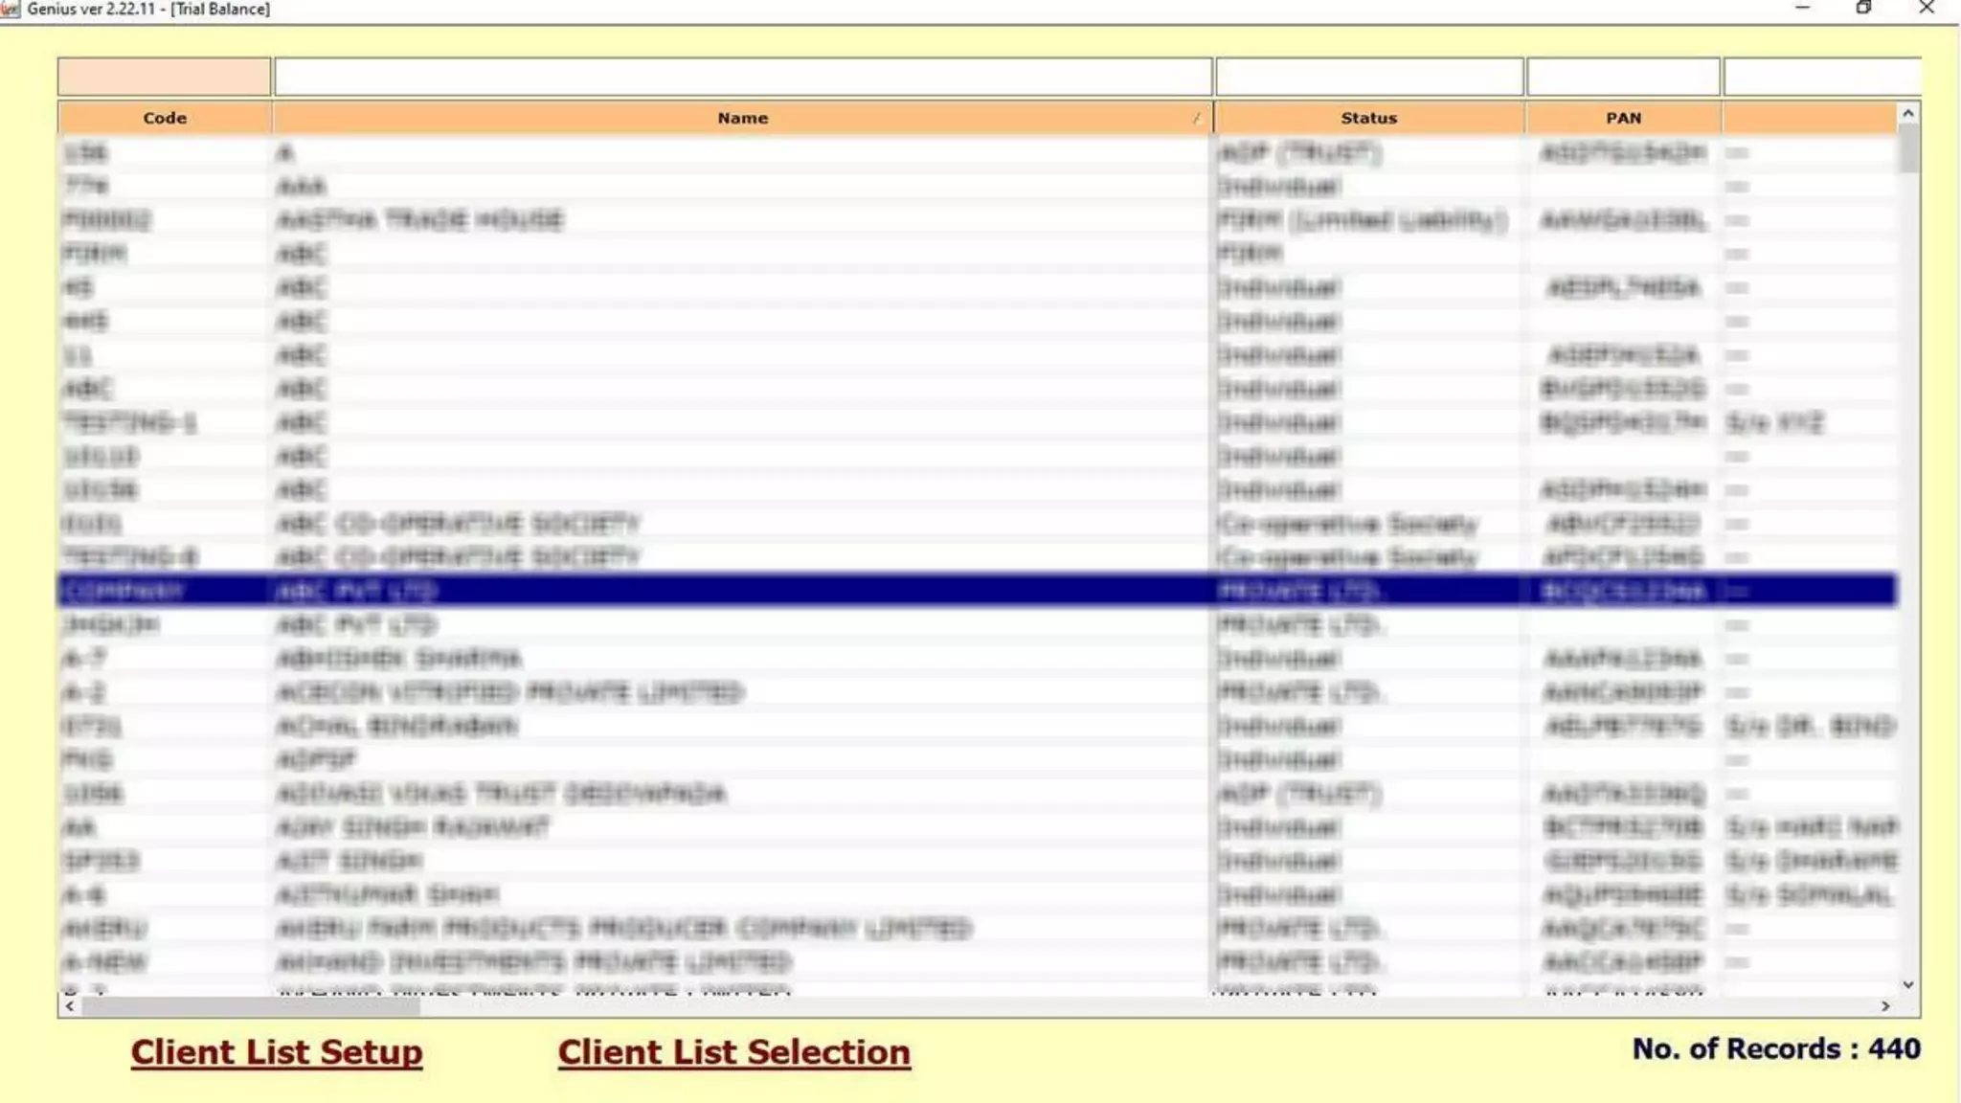Open the Client List Setup link

pos(277,1051)
